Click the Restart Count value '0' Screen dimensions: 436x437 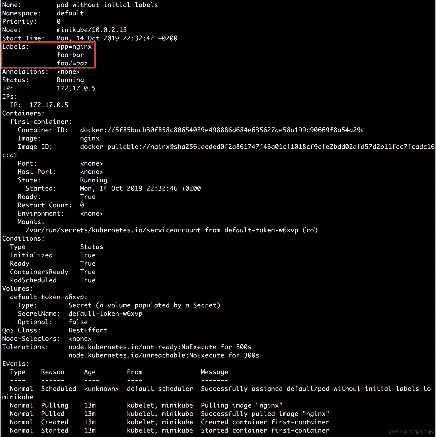[x=82, y=205]
